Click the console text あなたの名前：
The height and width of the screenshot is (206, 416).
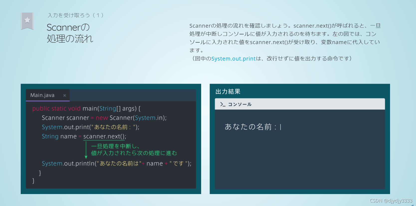tap(251, 127)
